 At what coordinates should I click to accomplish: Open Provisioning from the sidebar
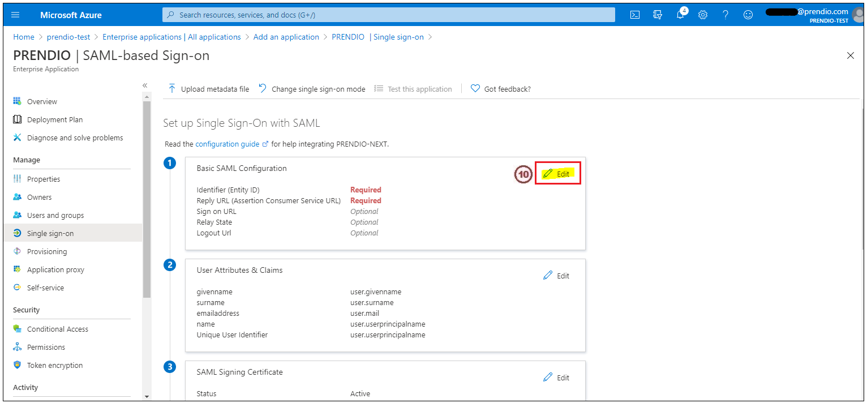44,251
